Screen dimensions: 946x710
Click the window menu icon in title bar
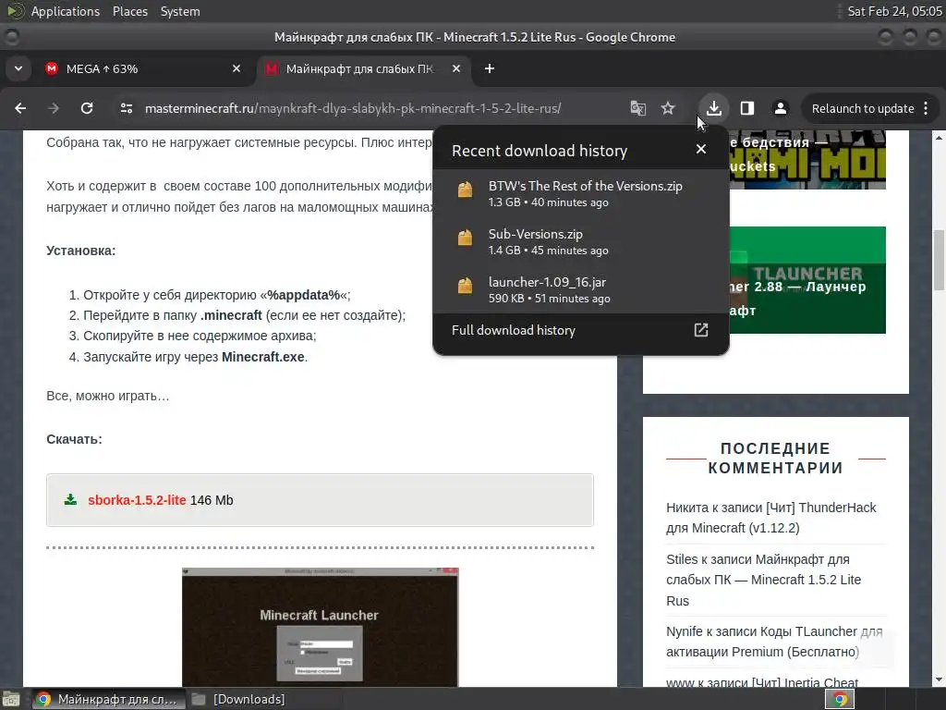11,37
